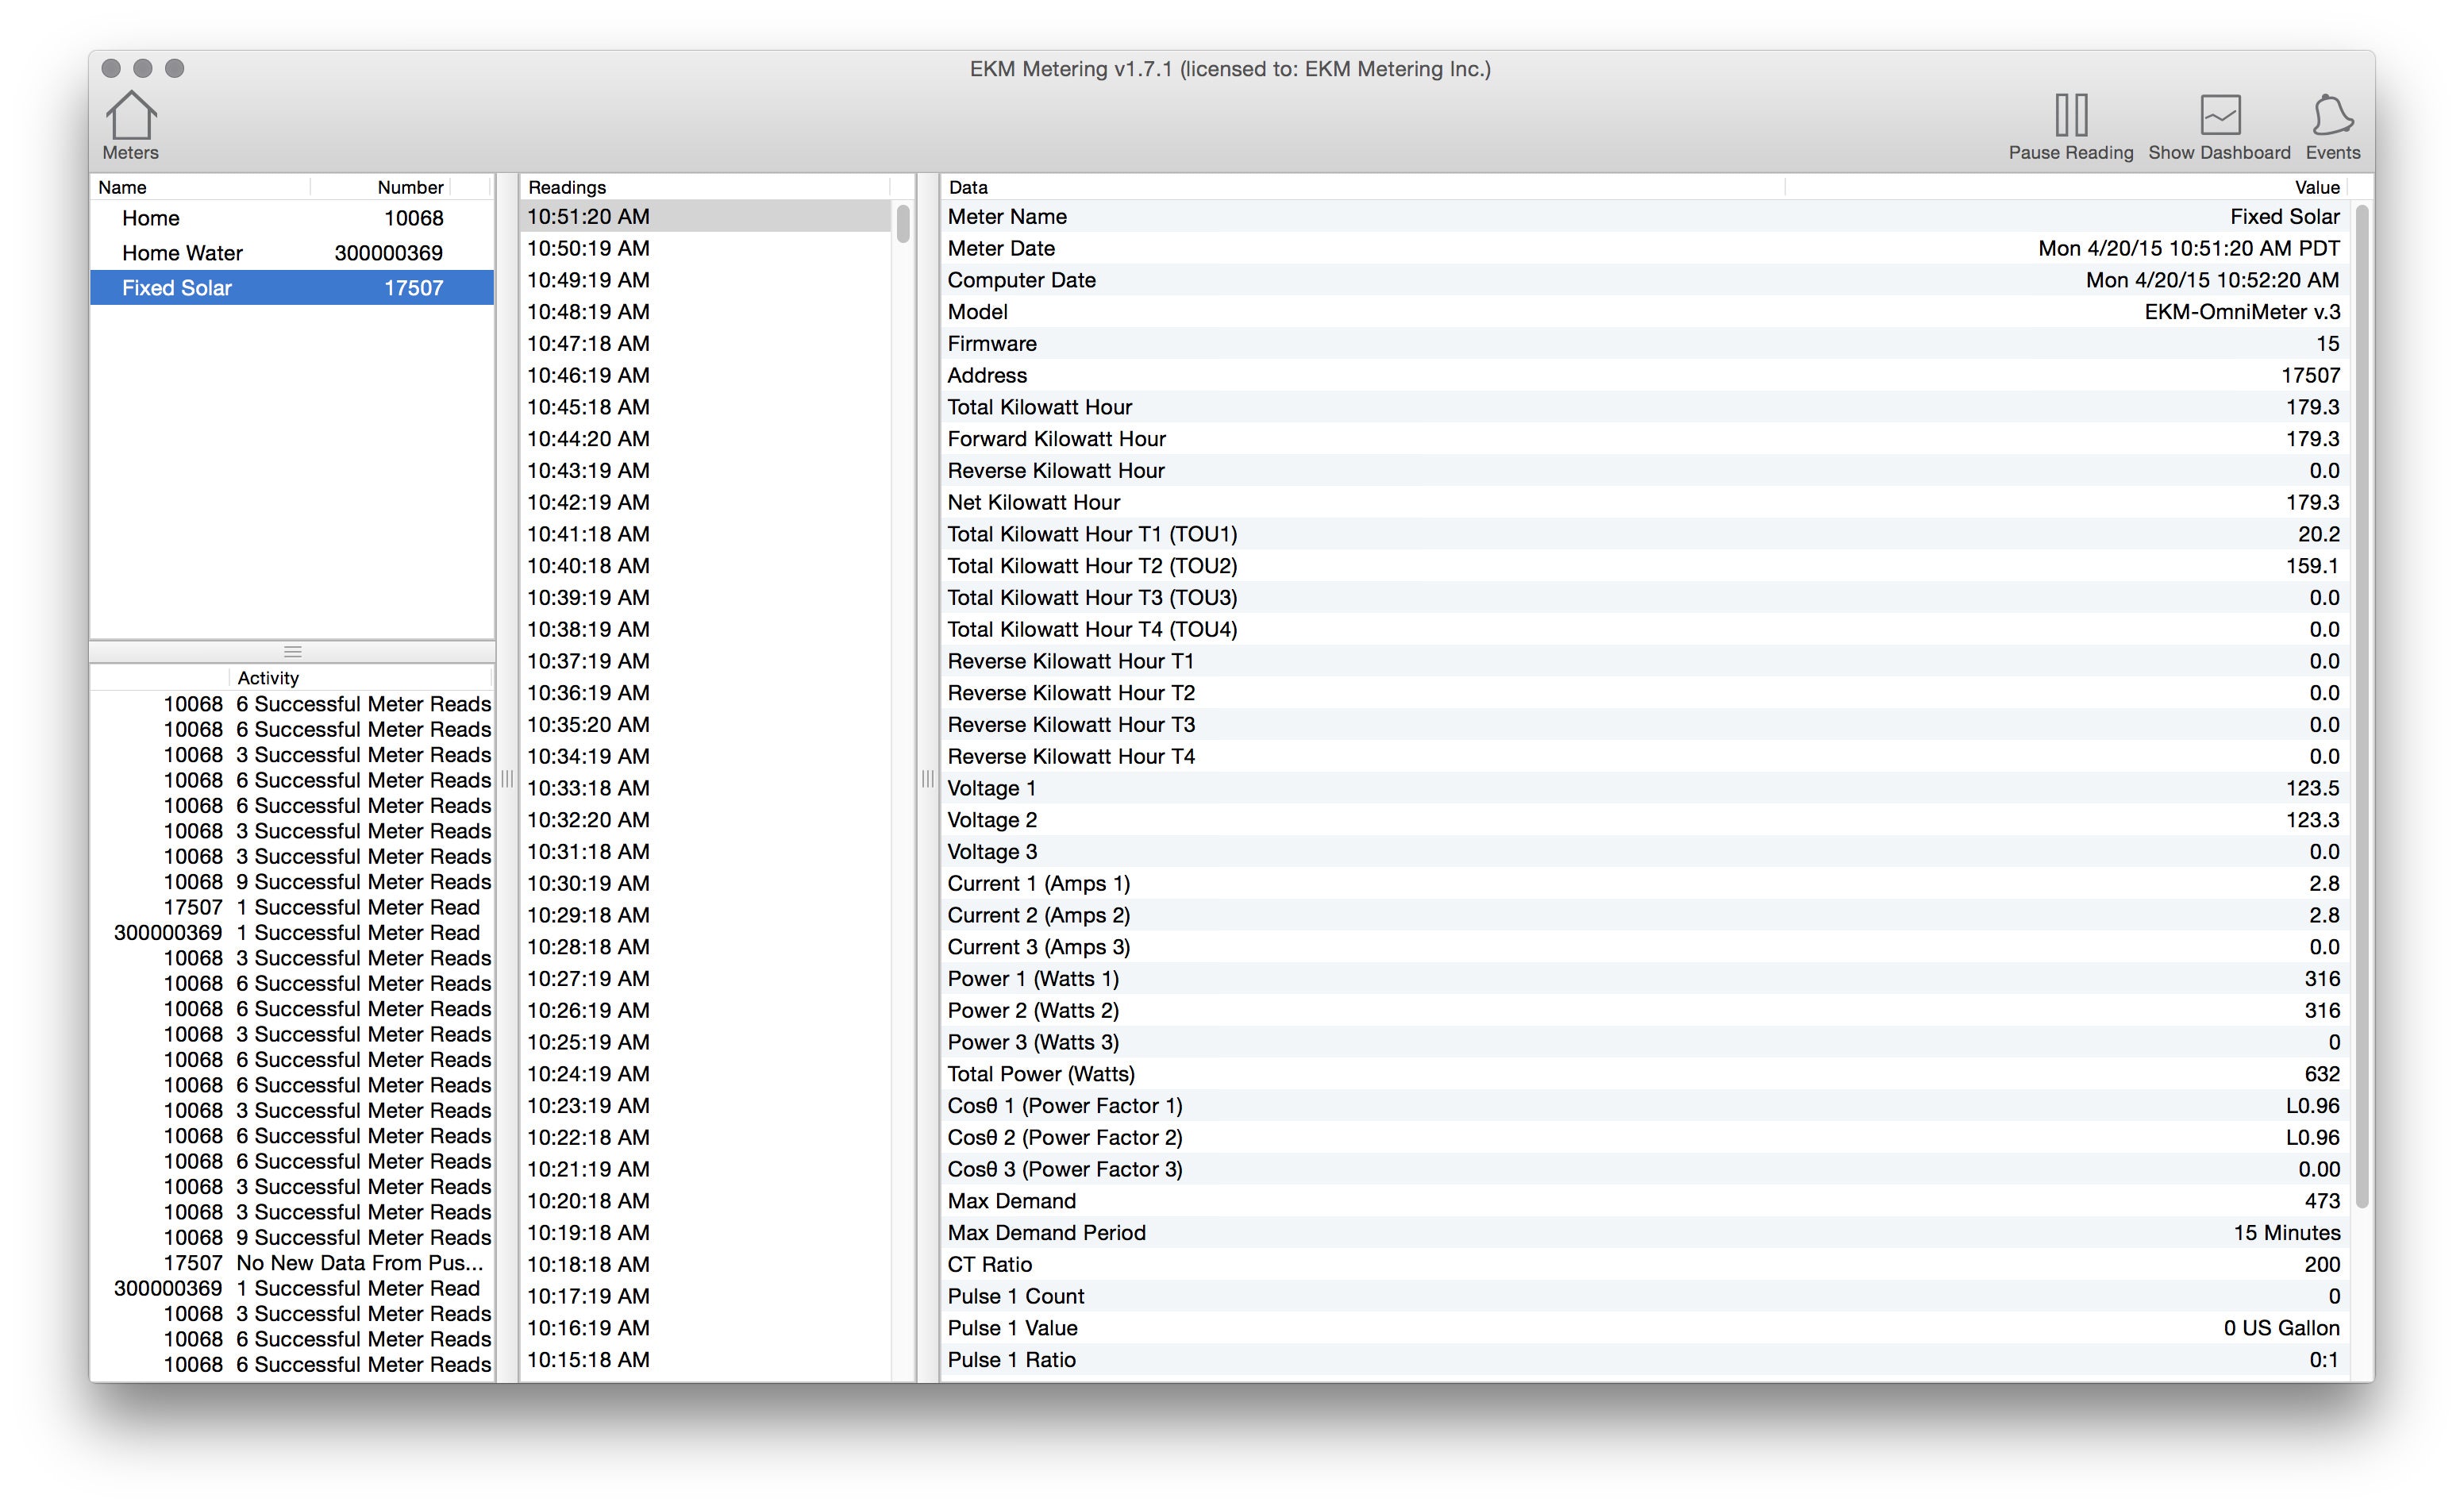Viewport: 2464px width, 1510px height.
Task: Click the Readings list scrollbar thumb
Action: pos(903,223)
